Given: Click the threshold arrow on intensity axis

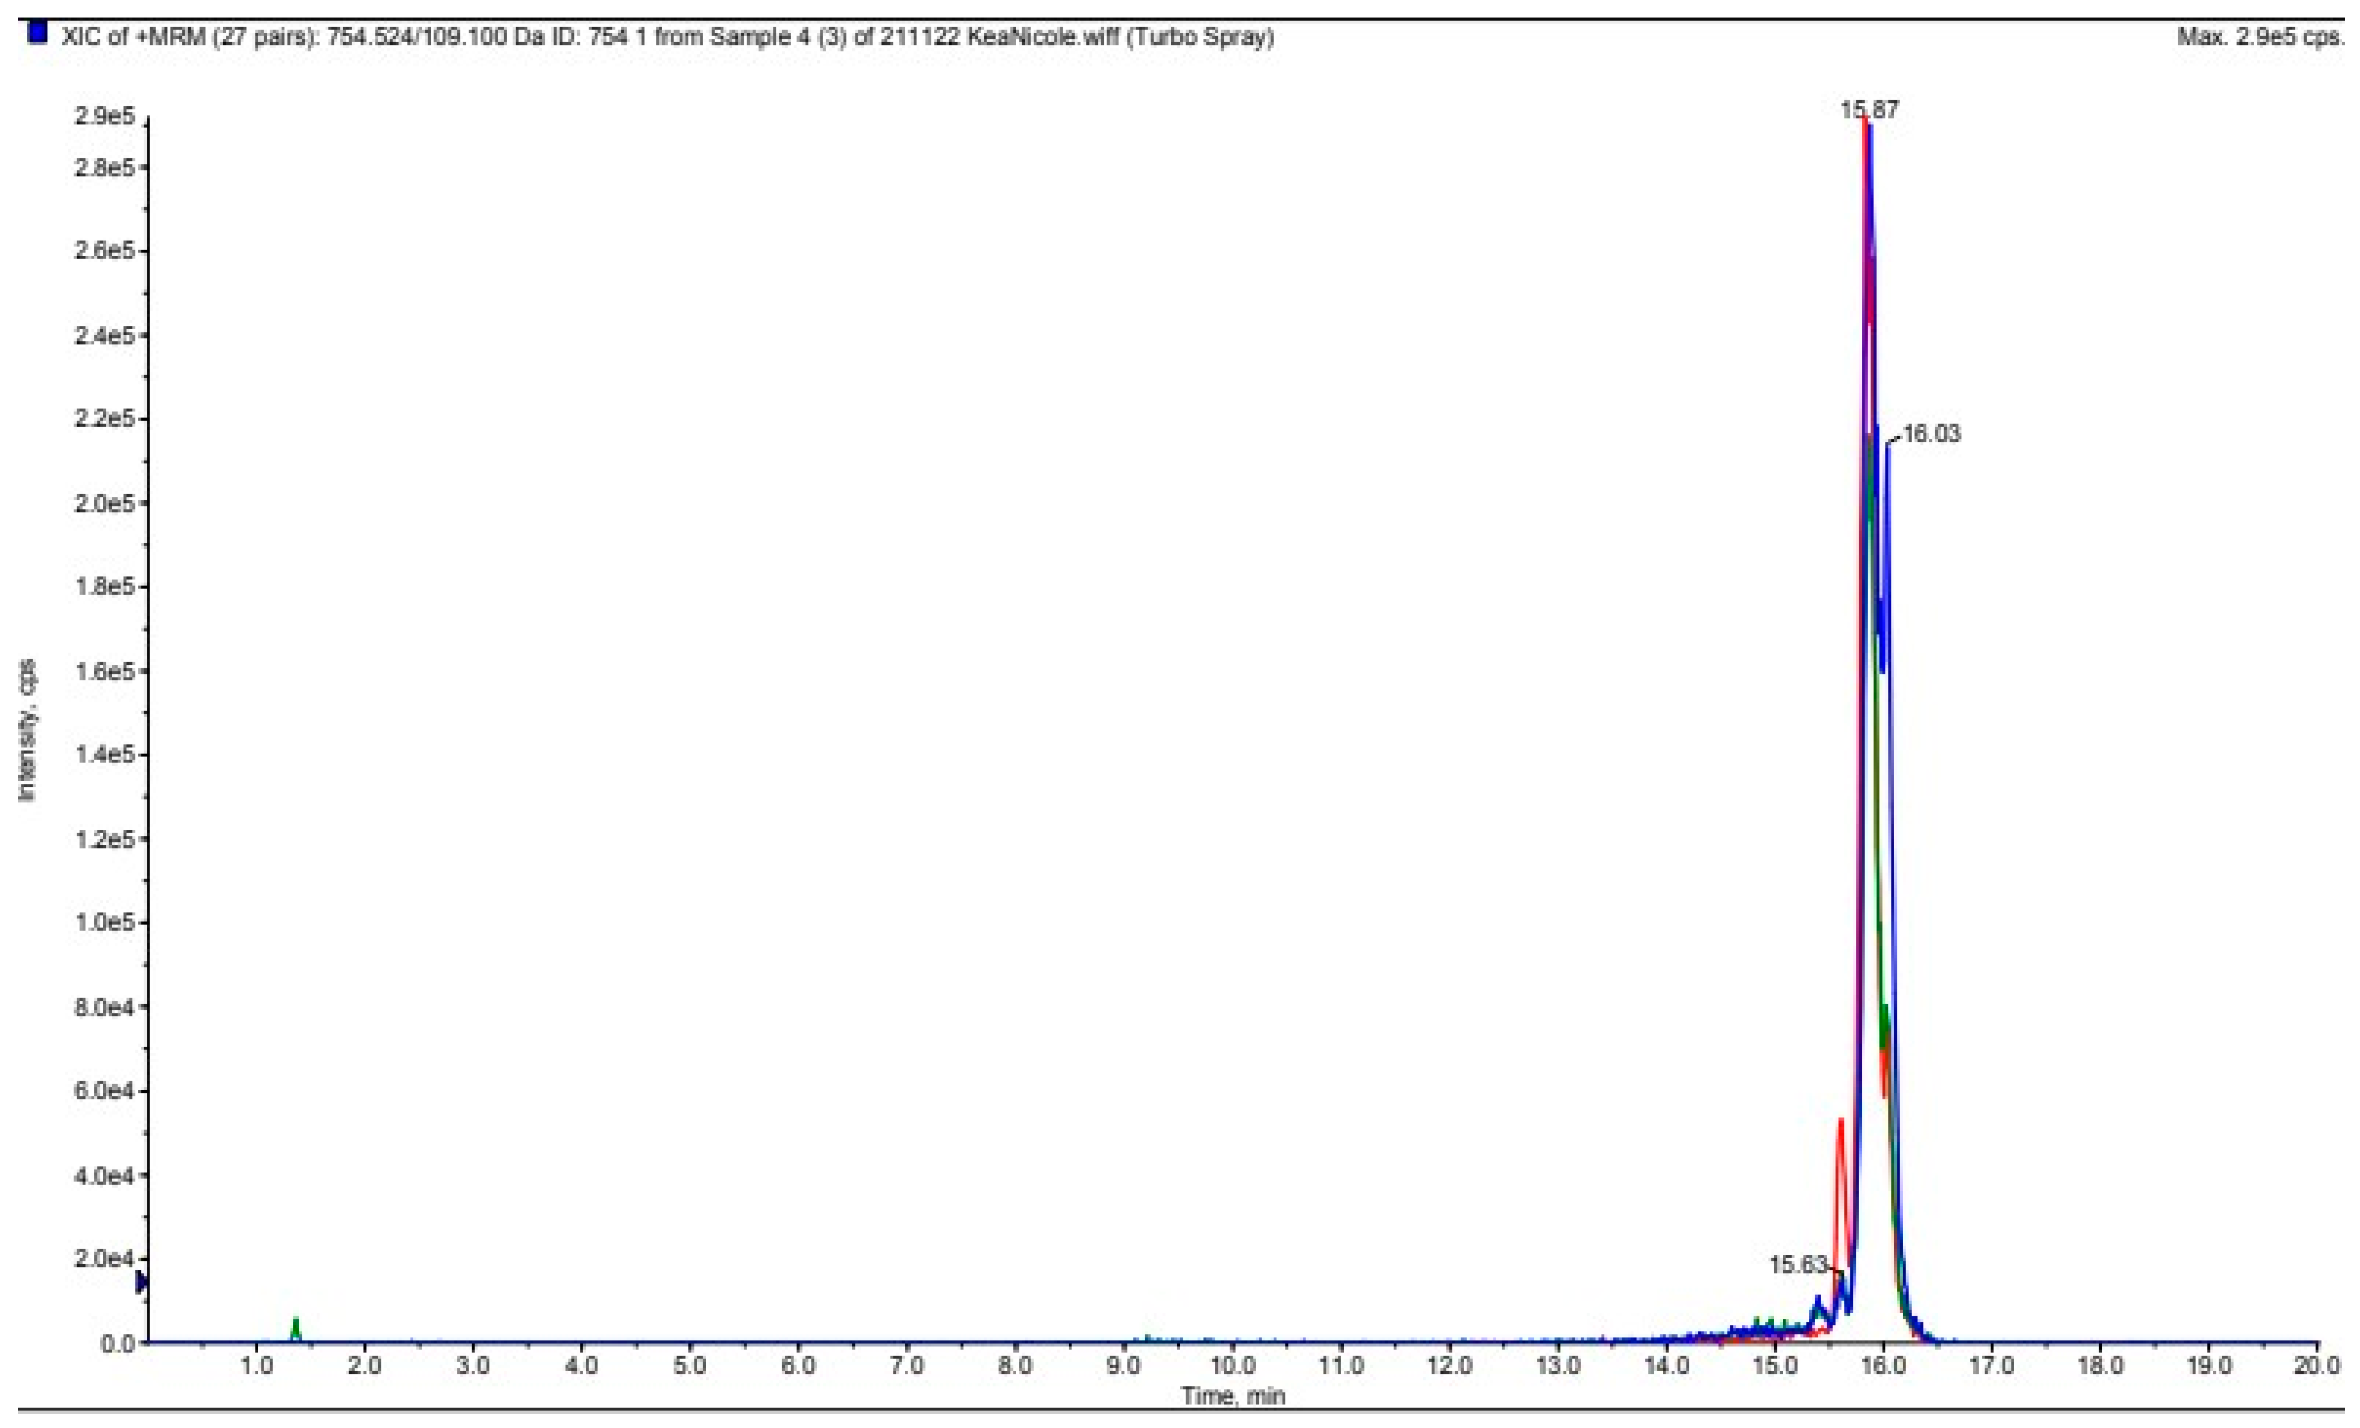Looking at the screenshot, I should tap(142, 1282).
